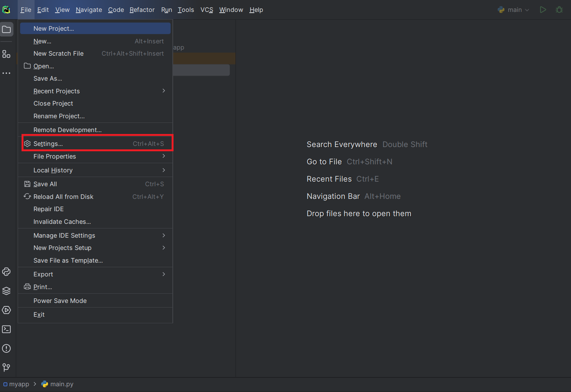Open the Tools menu
The image size is (571, 392).
coord(185,10)
